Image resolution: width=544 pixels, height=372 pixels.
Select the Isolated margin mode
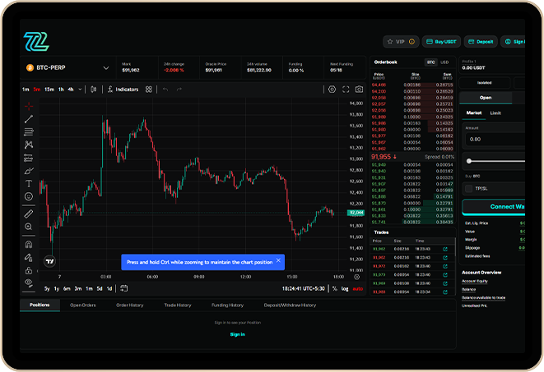tap(484, 83)
